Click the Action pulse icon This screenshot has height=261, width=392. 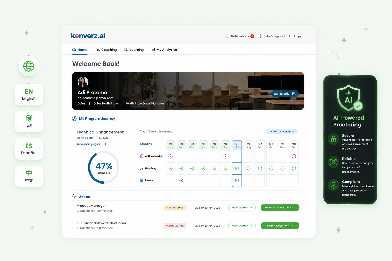[74, 197]
